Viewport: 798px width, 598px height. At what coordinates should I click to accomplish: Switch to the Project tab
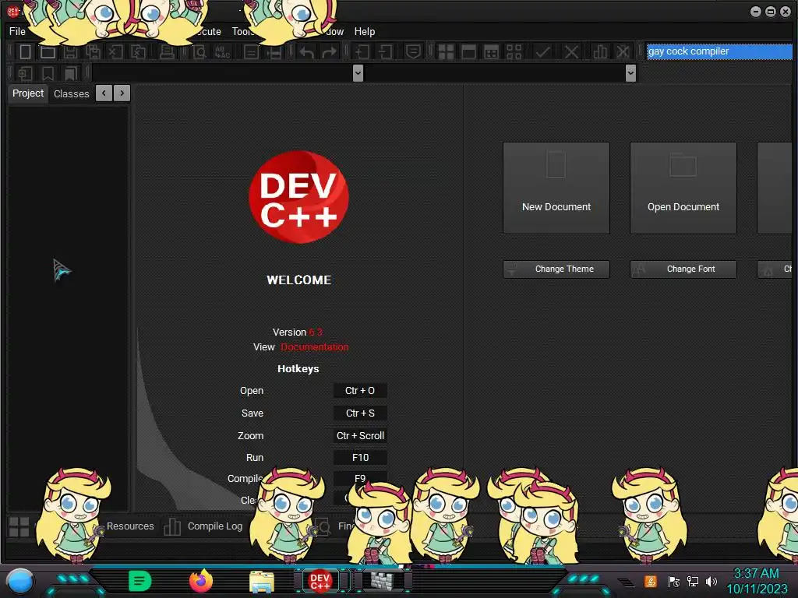pos(28,93)
